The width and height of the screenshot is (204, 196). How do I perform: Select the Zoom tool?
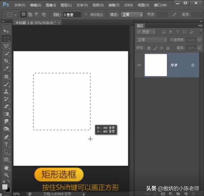click(6, 175)
